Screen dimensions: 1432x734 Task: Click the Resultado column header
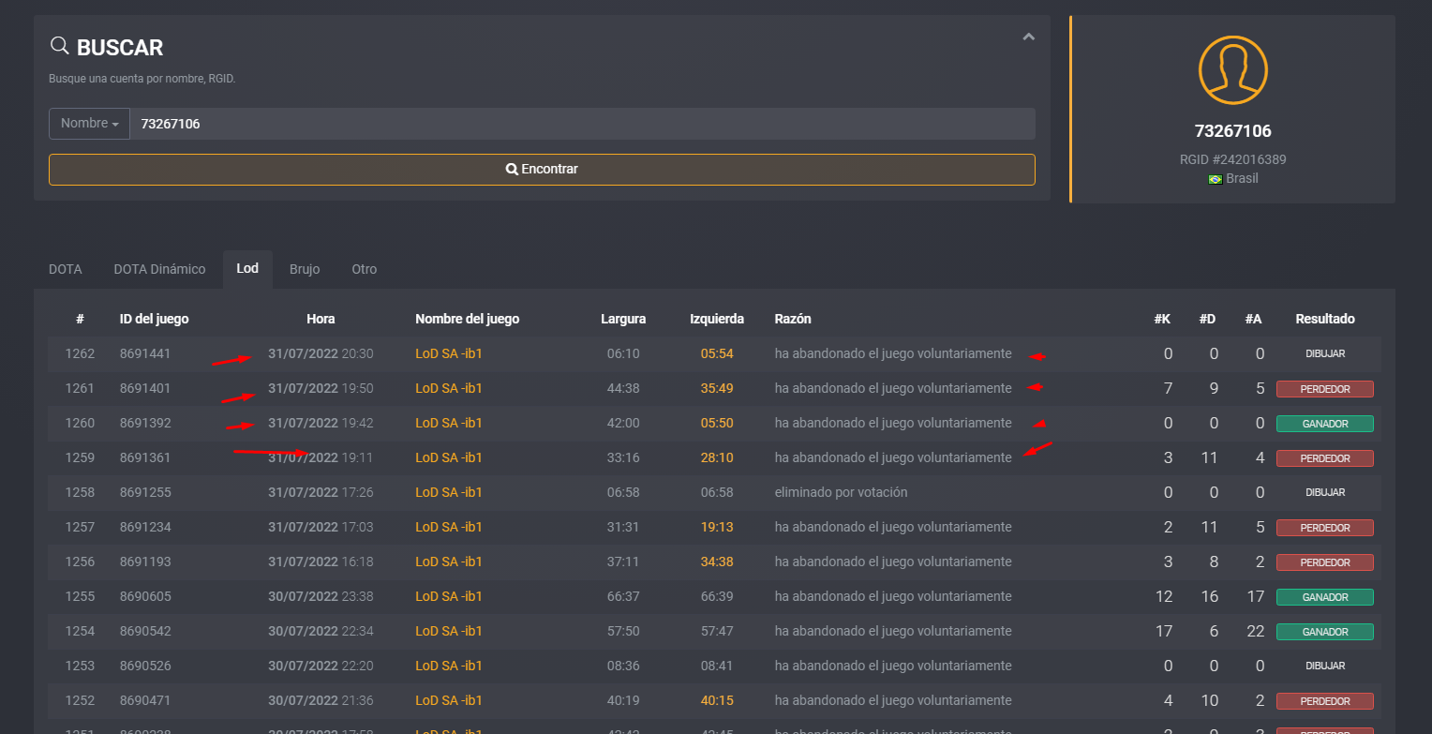(1325, 319)
